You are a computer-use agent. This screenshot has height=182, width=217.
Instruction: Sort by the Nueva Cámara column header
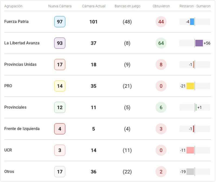tap(60, 6)
